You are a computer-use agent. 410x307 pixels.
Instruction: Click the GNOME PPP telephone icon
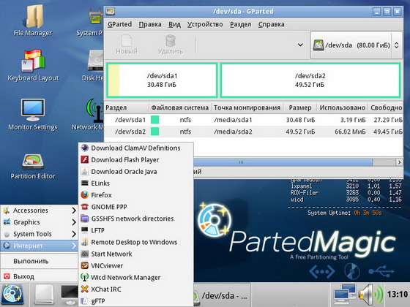point(84,207)
